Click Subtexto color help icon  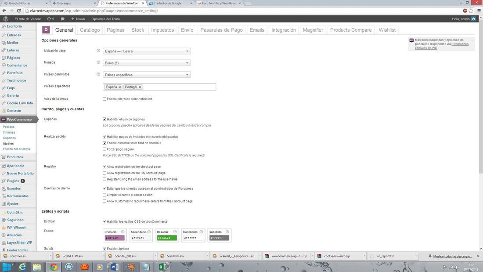pyautogui.click(x=227, y=232)
